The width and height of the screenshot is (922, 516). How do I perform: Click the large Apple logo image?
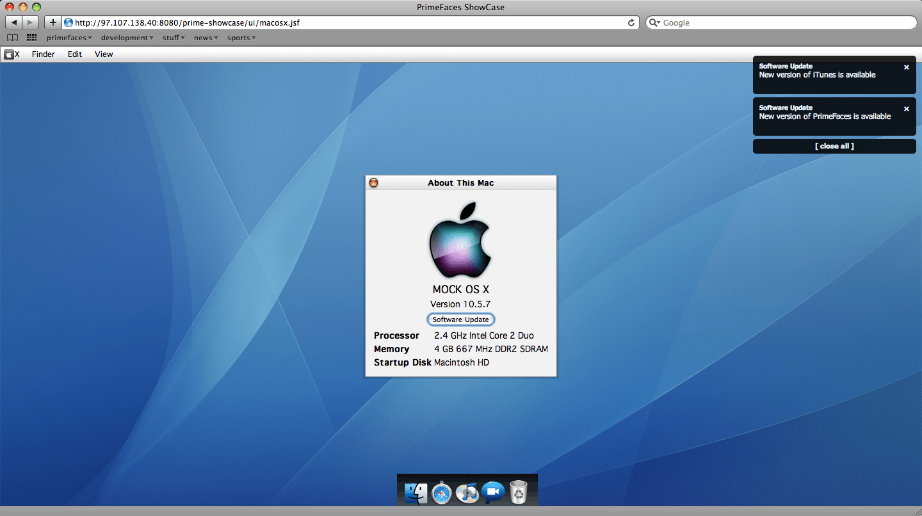tap(460, 241)
